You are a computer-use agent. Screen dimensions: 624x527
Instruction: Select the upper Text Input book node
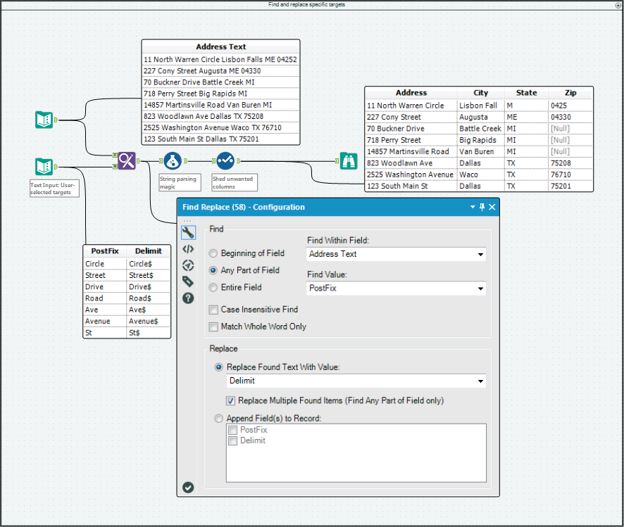(44, 120)
